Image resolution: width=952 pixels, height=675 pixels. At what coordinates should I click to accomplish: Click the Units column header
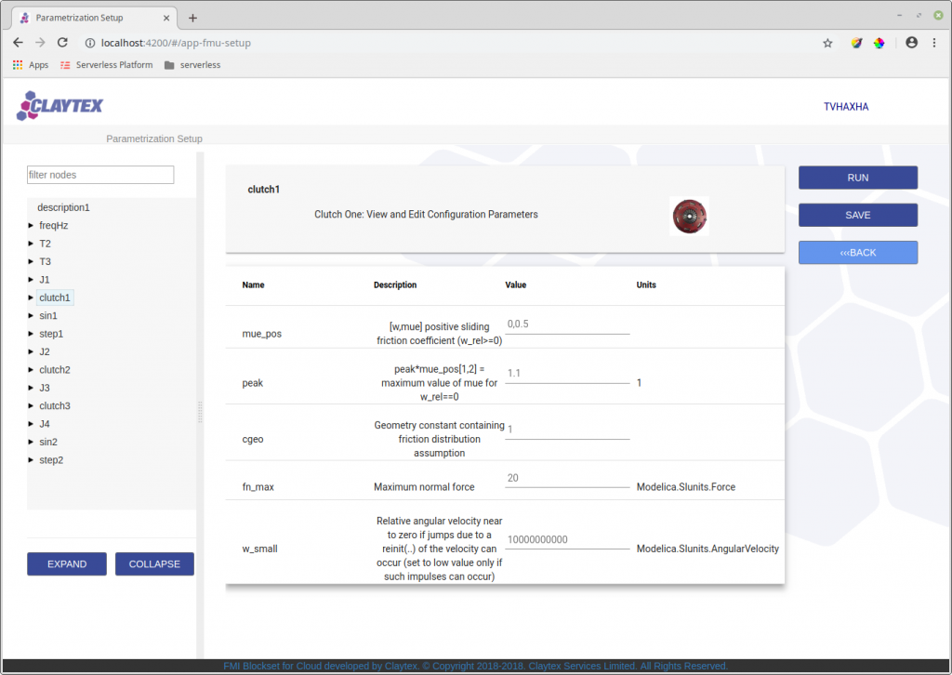(x=646, y=285)
